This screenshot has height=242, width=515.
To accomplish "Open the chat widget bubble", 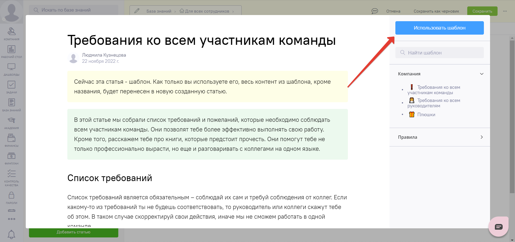I will coord(498,226).
